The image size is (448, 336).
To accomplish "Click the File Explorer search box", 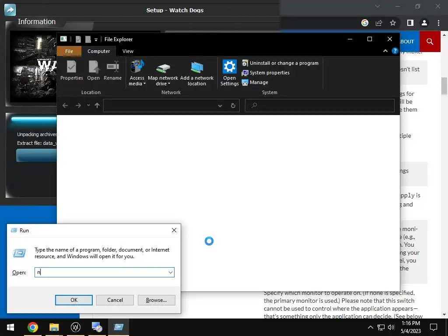I will point(320,105).
